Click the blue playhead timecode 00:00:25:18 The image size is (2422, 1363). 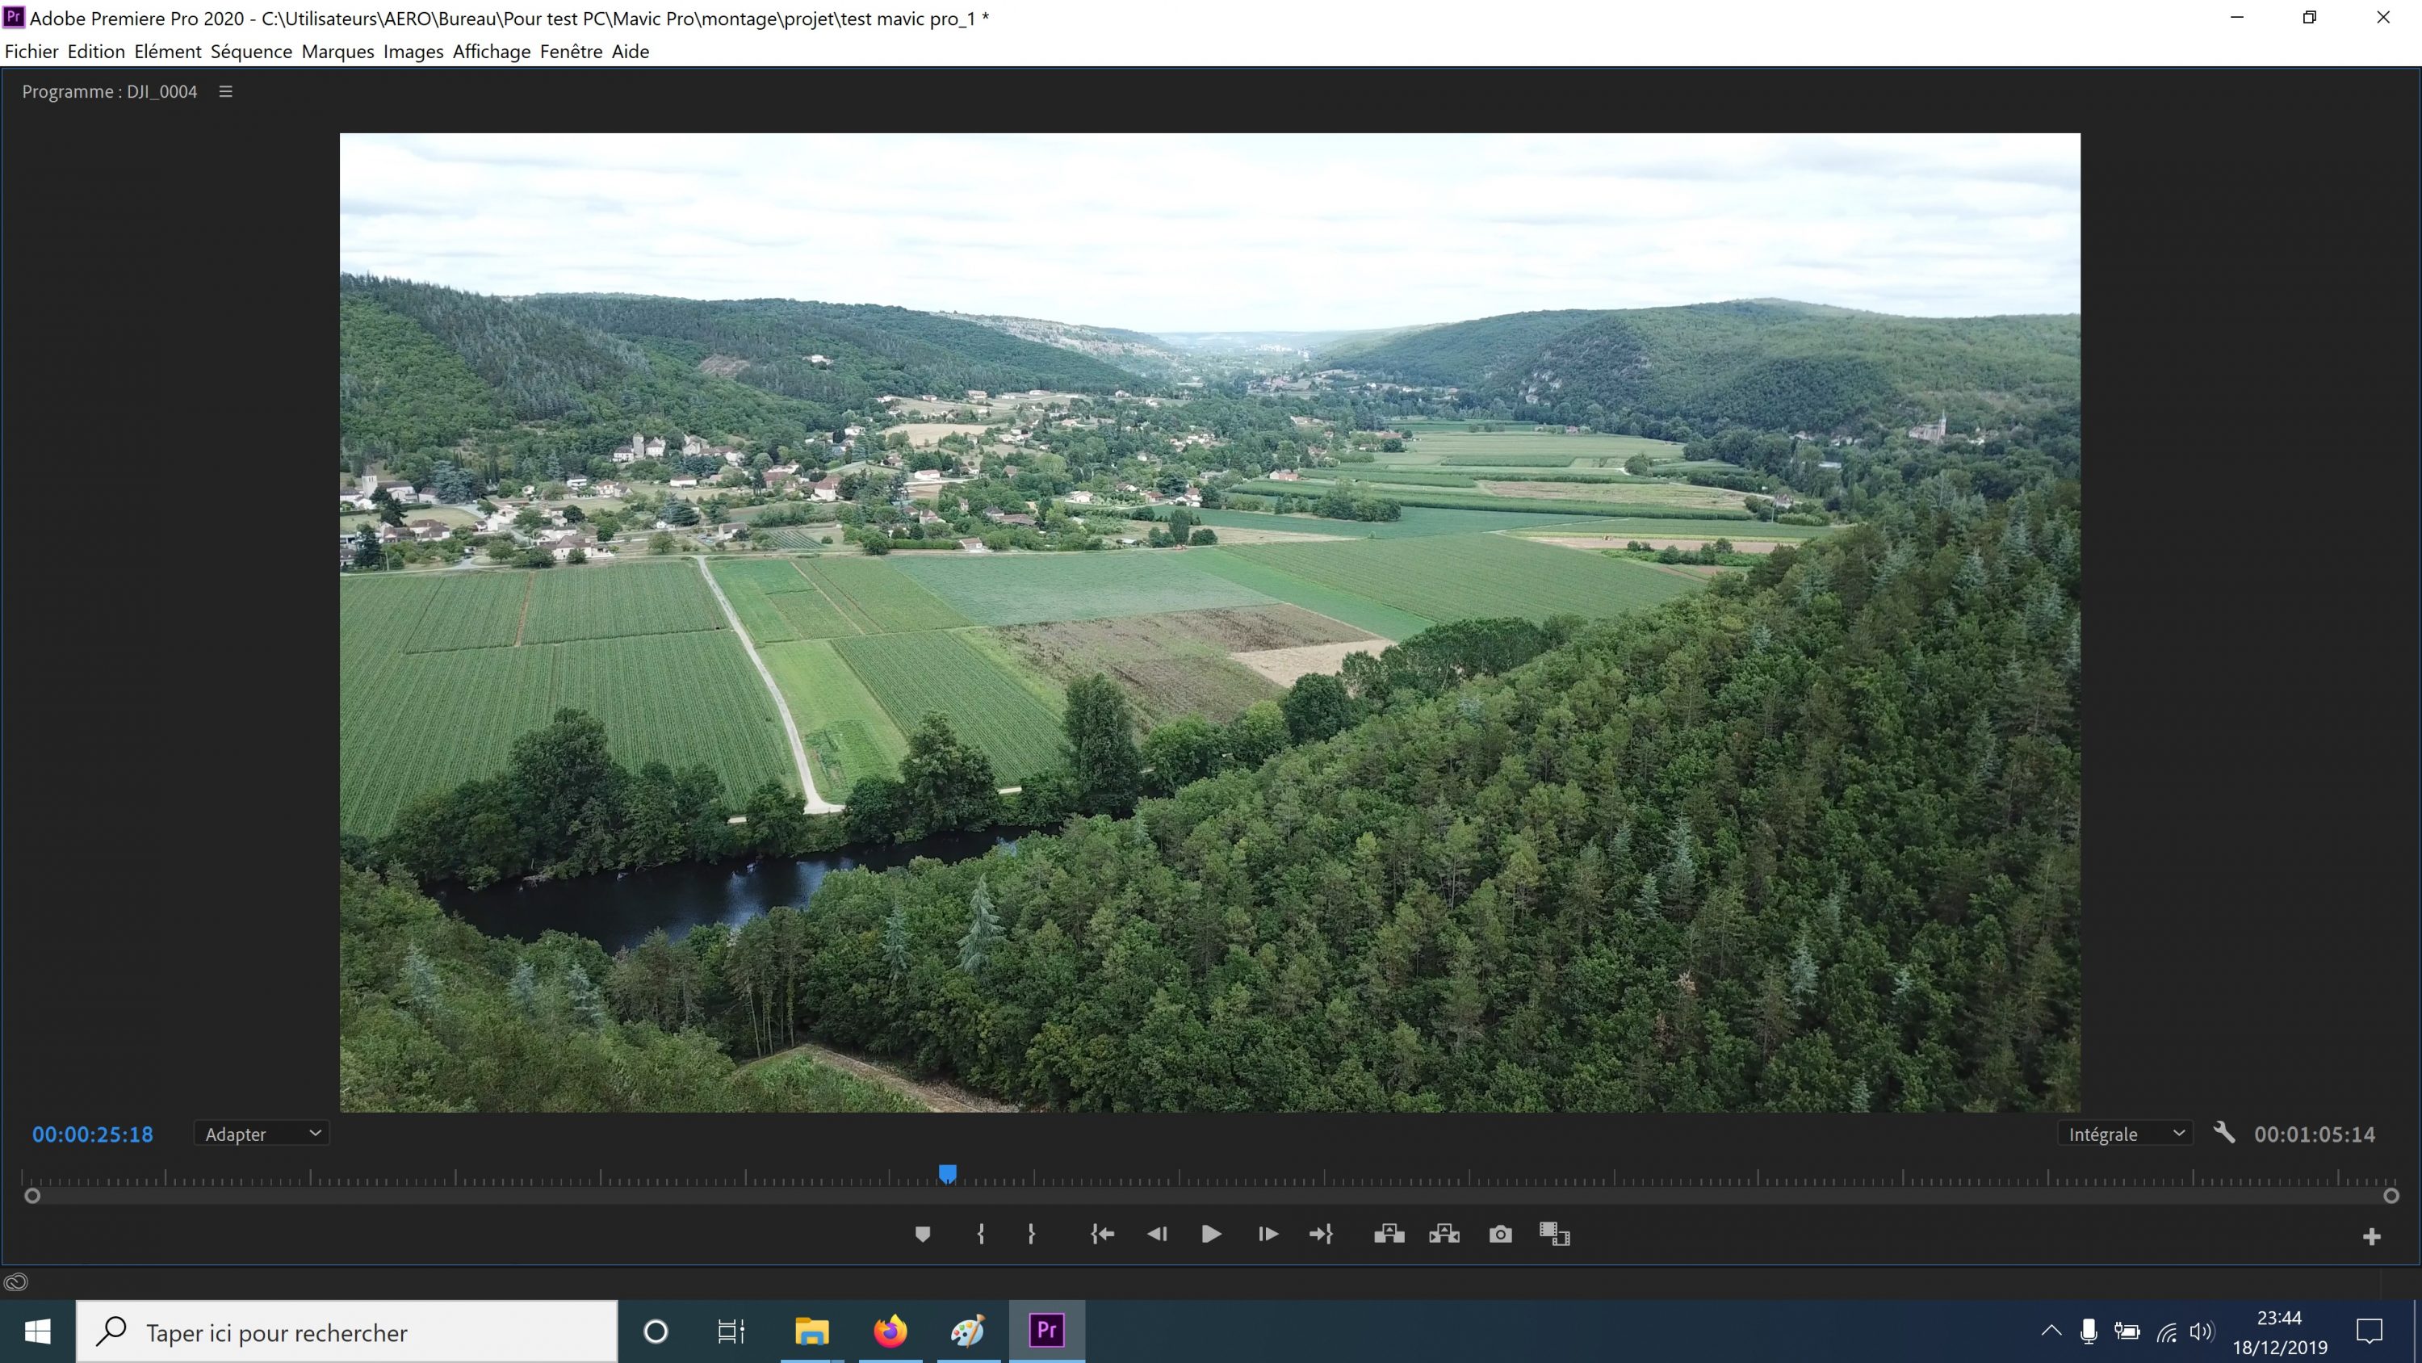(92, 1134)
